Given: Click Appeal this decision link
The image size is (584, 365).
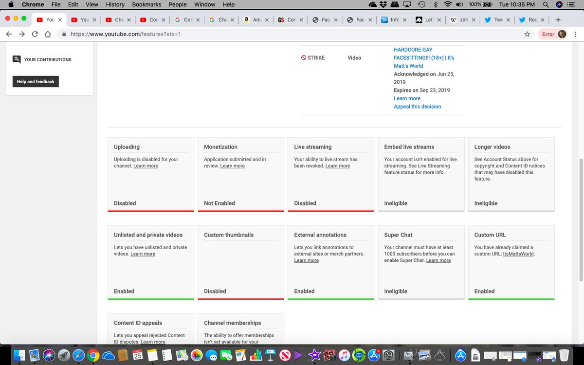Looking at the screenshot, I should click(x=418, y=107).
